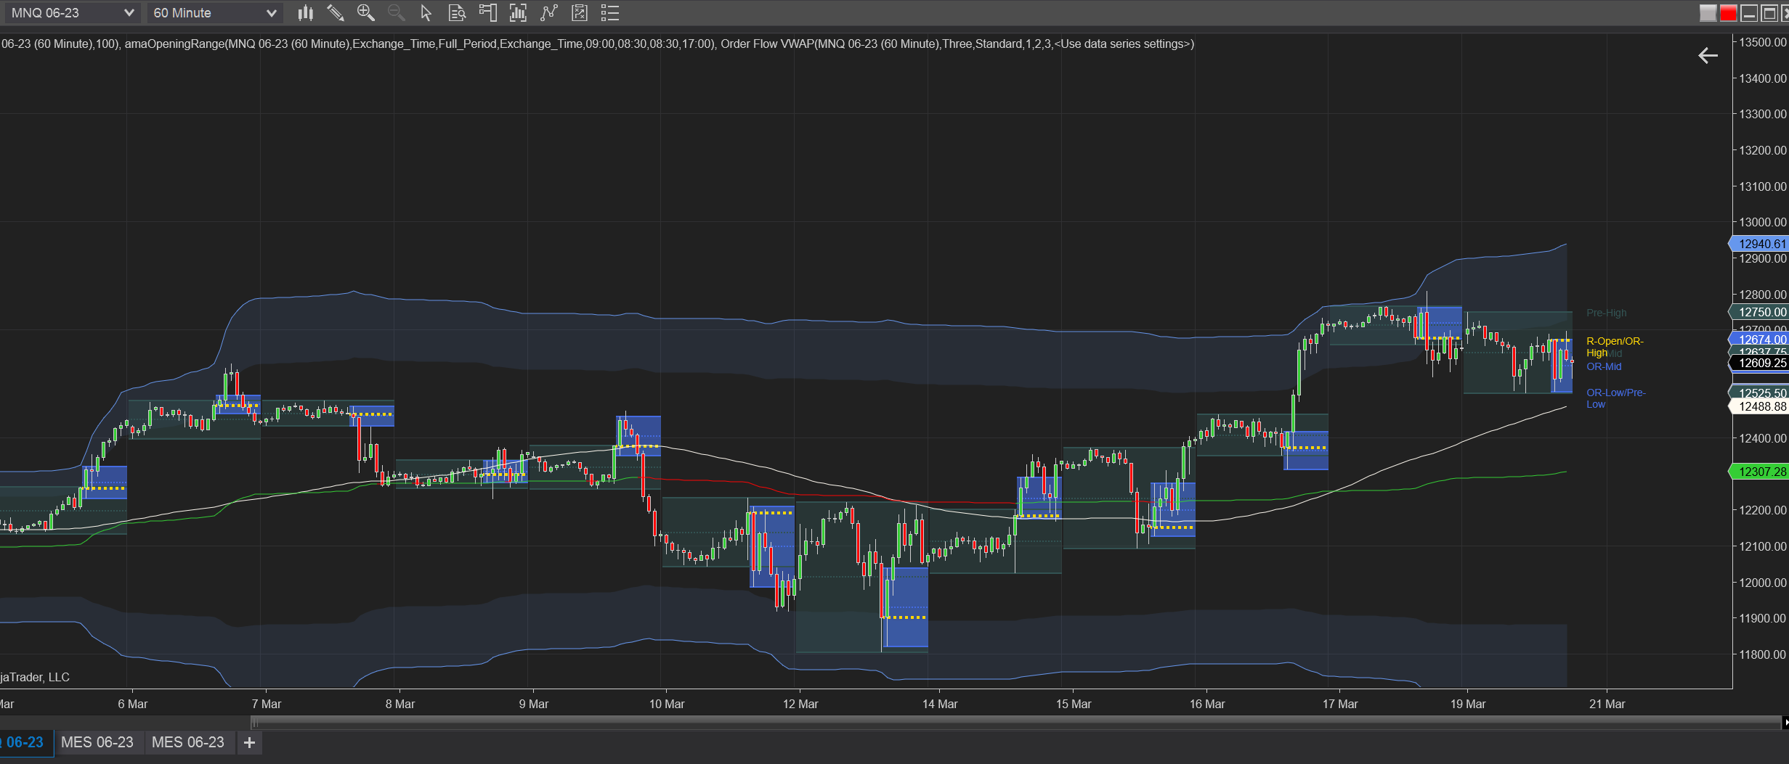Maximize the chart window

click(1769, 13)
